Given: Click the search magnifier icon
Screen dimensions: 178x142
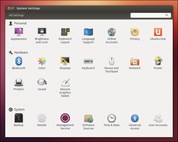Looking at the screenshot, I should click(167, 15).
